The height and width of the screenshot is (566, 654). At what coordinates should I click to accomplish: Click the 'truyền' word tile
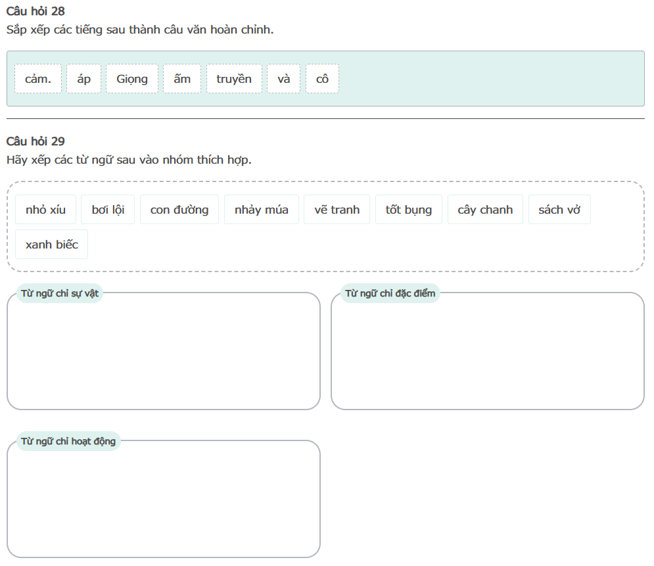pyautogui.click(x=234, y=79)
